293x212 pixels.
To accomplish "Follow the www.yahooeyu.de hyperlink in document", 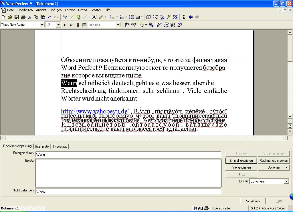I will [95, 111].
